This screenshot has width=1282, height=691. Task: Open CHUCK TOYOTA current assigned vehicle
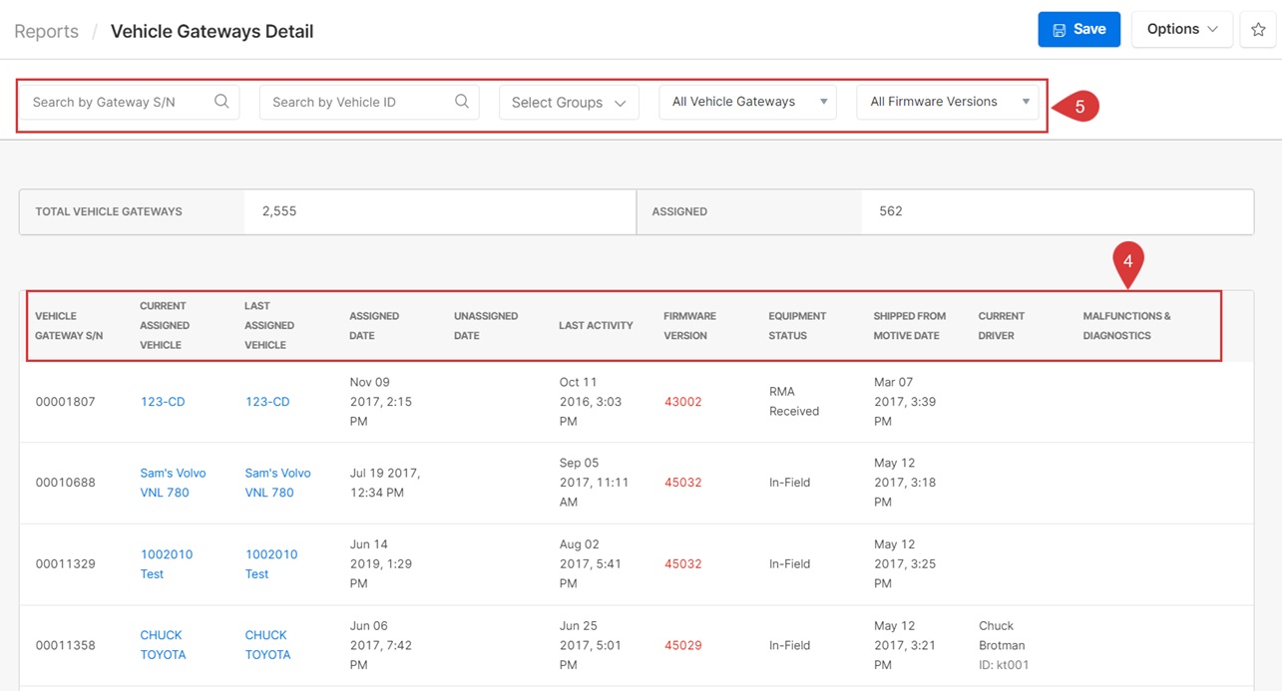[x=163, y=645]
